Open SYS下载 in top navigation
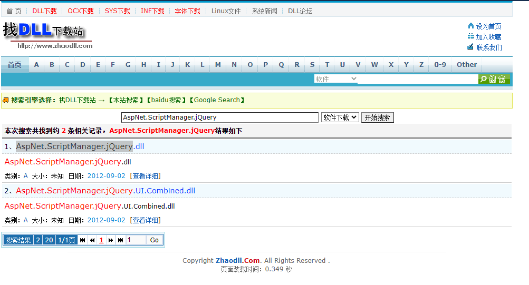 coord(118,11)
